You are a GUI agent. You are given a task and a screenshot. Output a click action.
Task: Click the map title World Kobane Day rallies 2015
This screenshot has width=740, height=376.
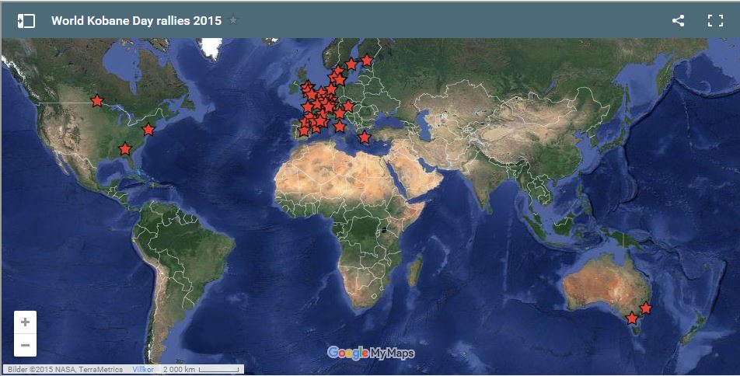[x=136, y=21]
